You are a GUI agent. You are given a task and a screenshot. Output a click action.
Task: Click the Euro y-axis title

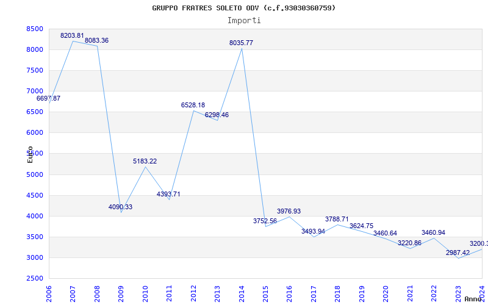(x=30, y=154)
